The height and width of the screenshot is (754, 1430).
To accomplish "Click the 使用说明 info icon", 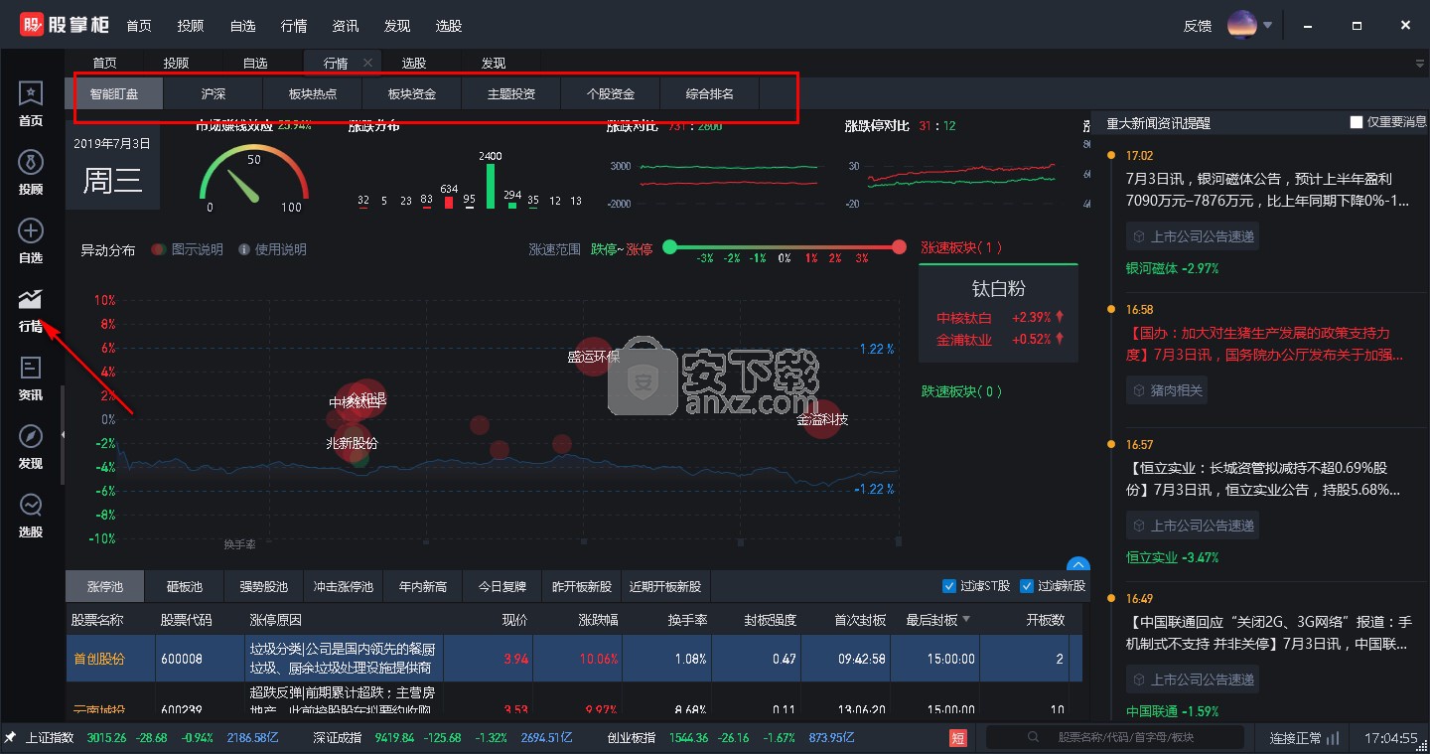I will pyautogui.click(x=244, y=249).
